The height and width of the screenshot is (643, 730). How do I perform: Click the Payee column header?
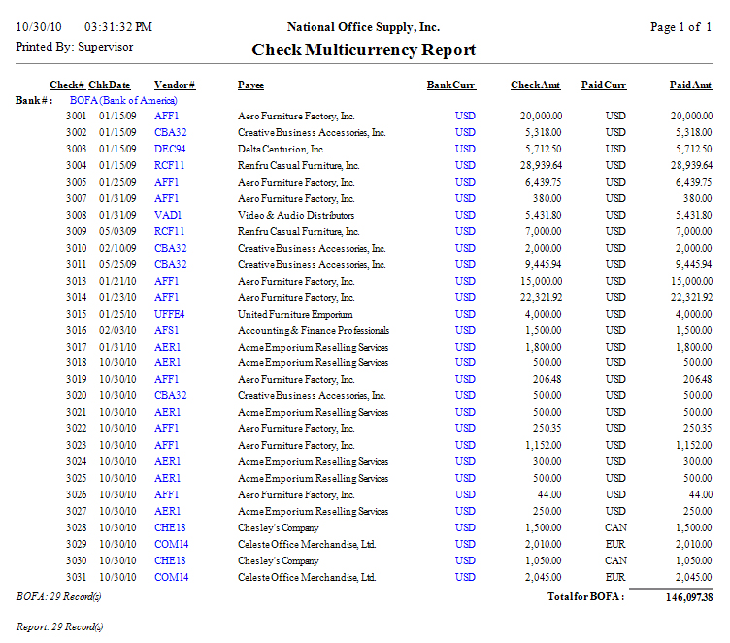tap(250, 85)
